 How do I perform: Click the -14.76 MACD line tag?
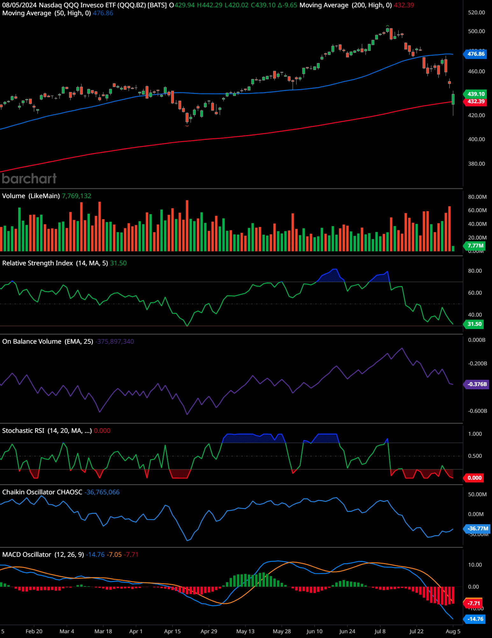(x=475, y=619)
